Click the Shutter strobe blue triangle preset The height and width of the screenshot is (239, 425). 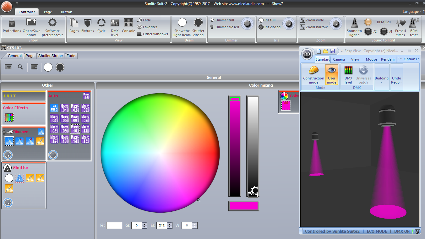[19, 178]
